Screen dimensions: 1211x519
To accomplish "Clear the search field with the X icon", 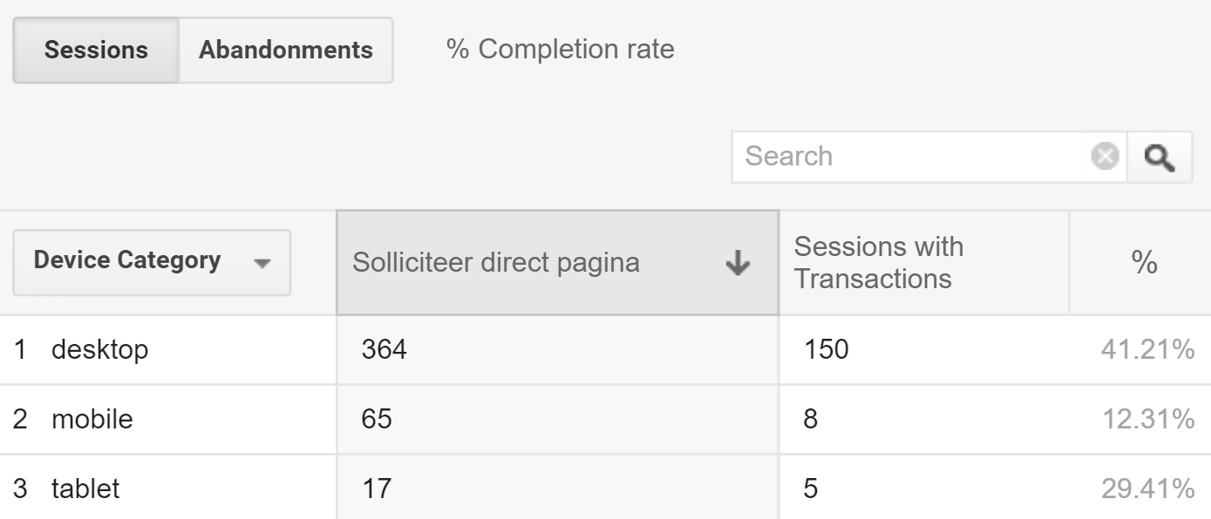I will click(1105, 157).
